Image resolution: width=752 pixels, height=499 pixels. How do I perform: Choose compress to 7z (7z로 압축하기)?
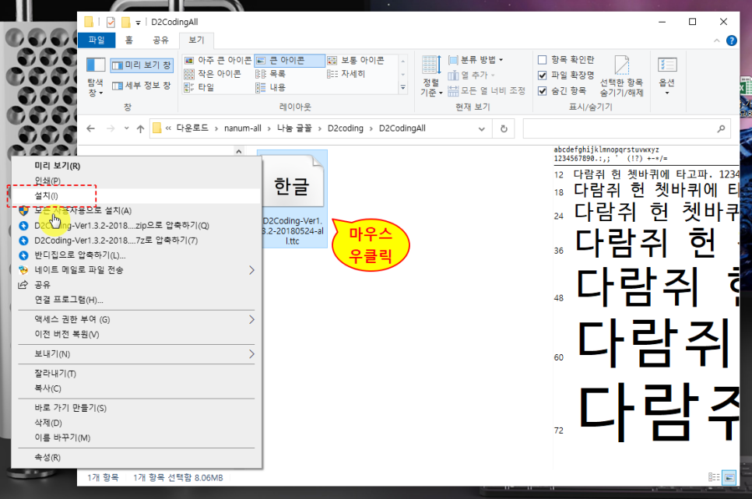(x=137, y=241)
